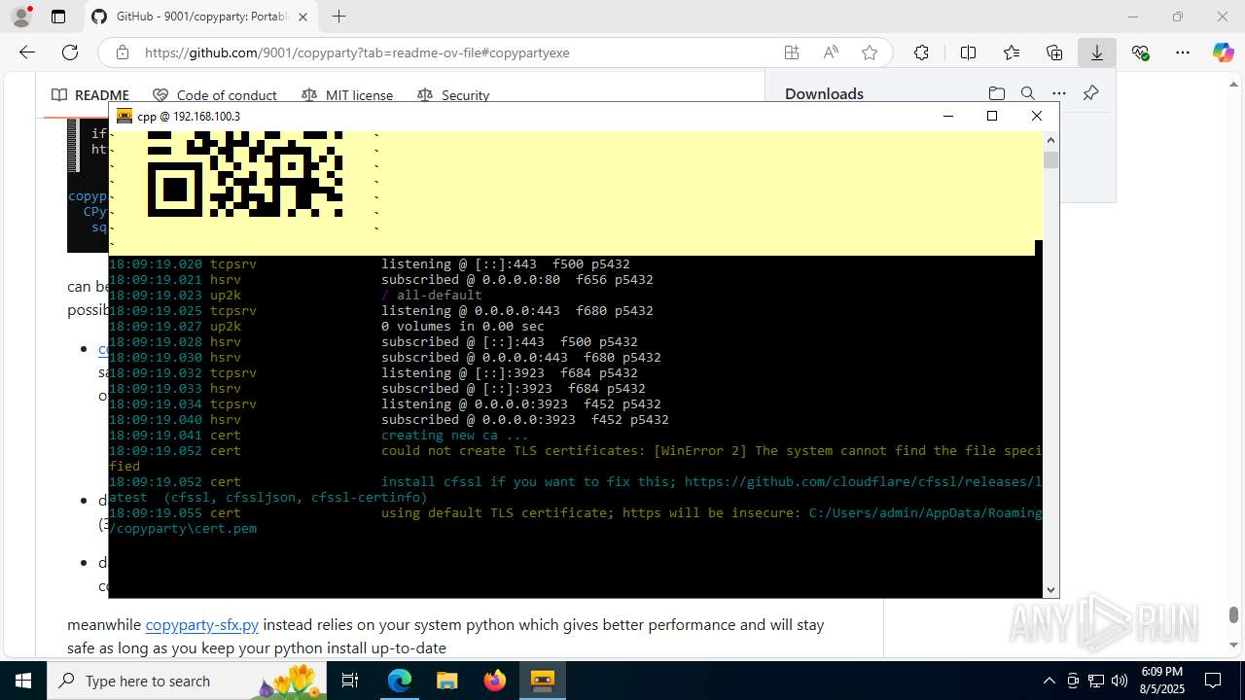
Task: Switch to Microsoft Edge on taskbar
Action: 400,681
